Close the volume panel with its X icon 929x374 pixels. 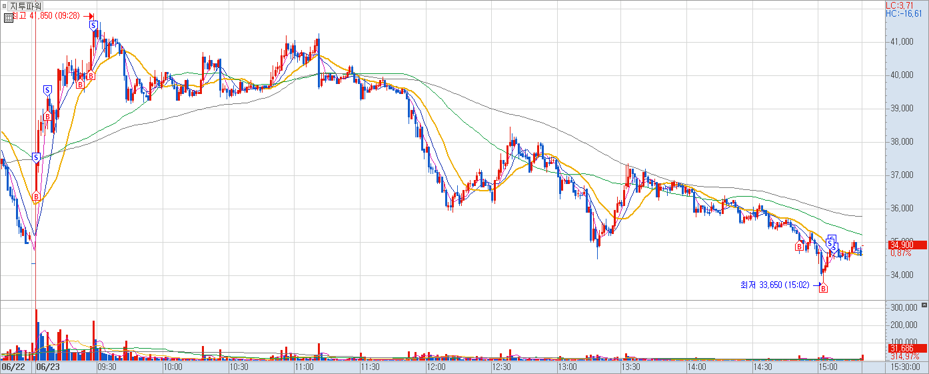coord(924,305)
